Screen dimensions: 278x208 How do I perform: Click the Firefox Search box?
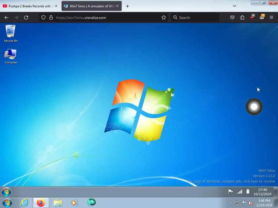195,18
